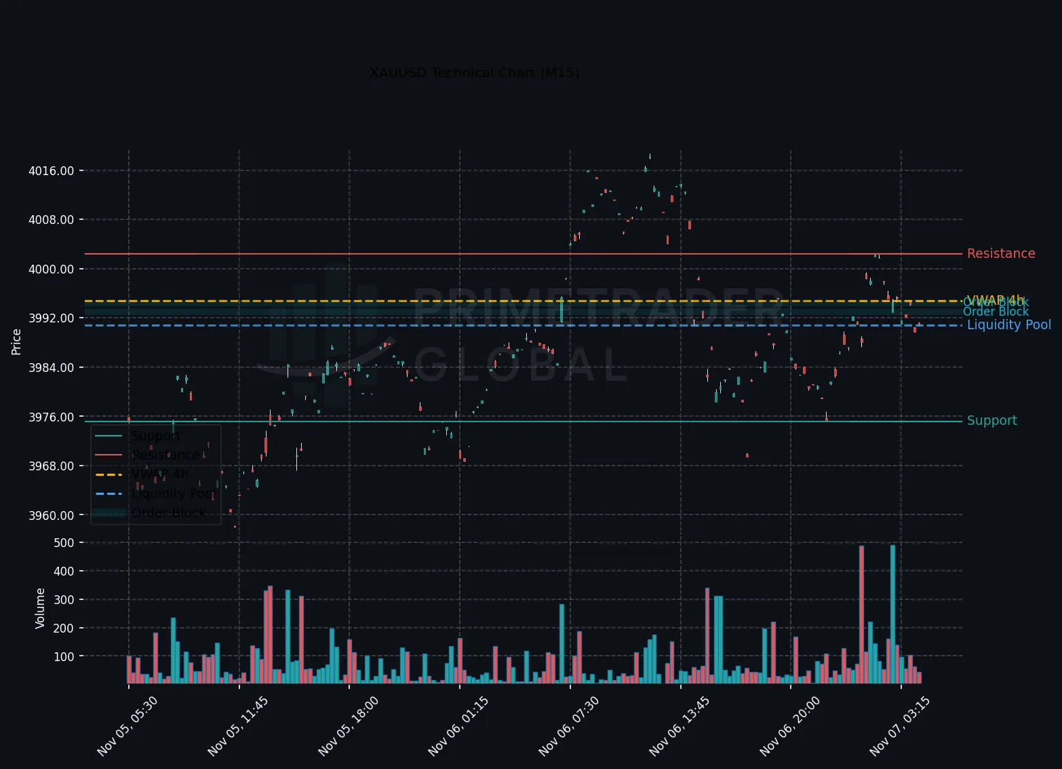Select the Nov 06, 20:00 time label

790,726
